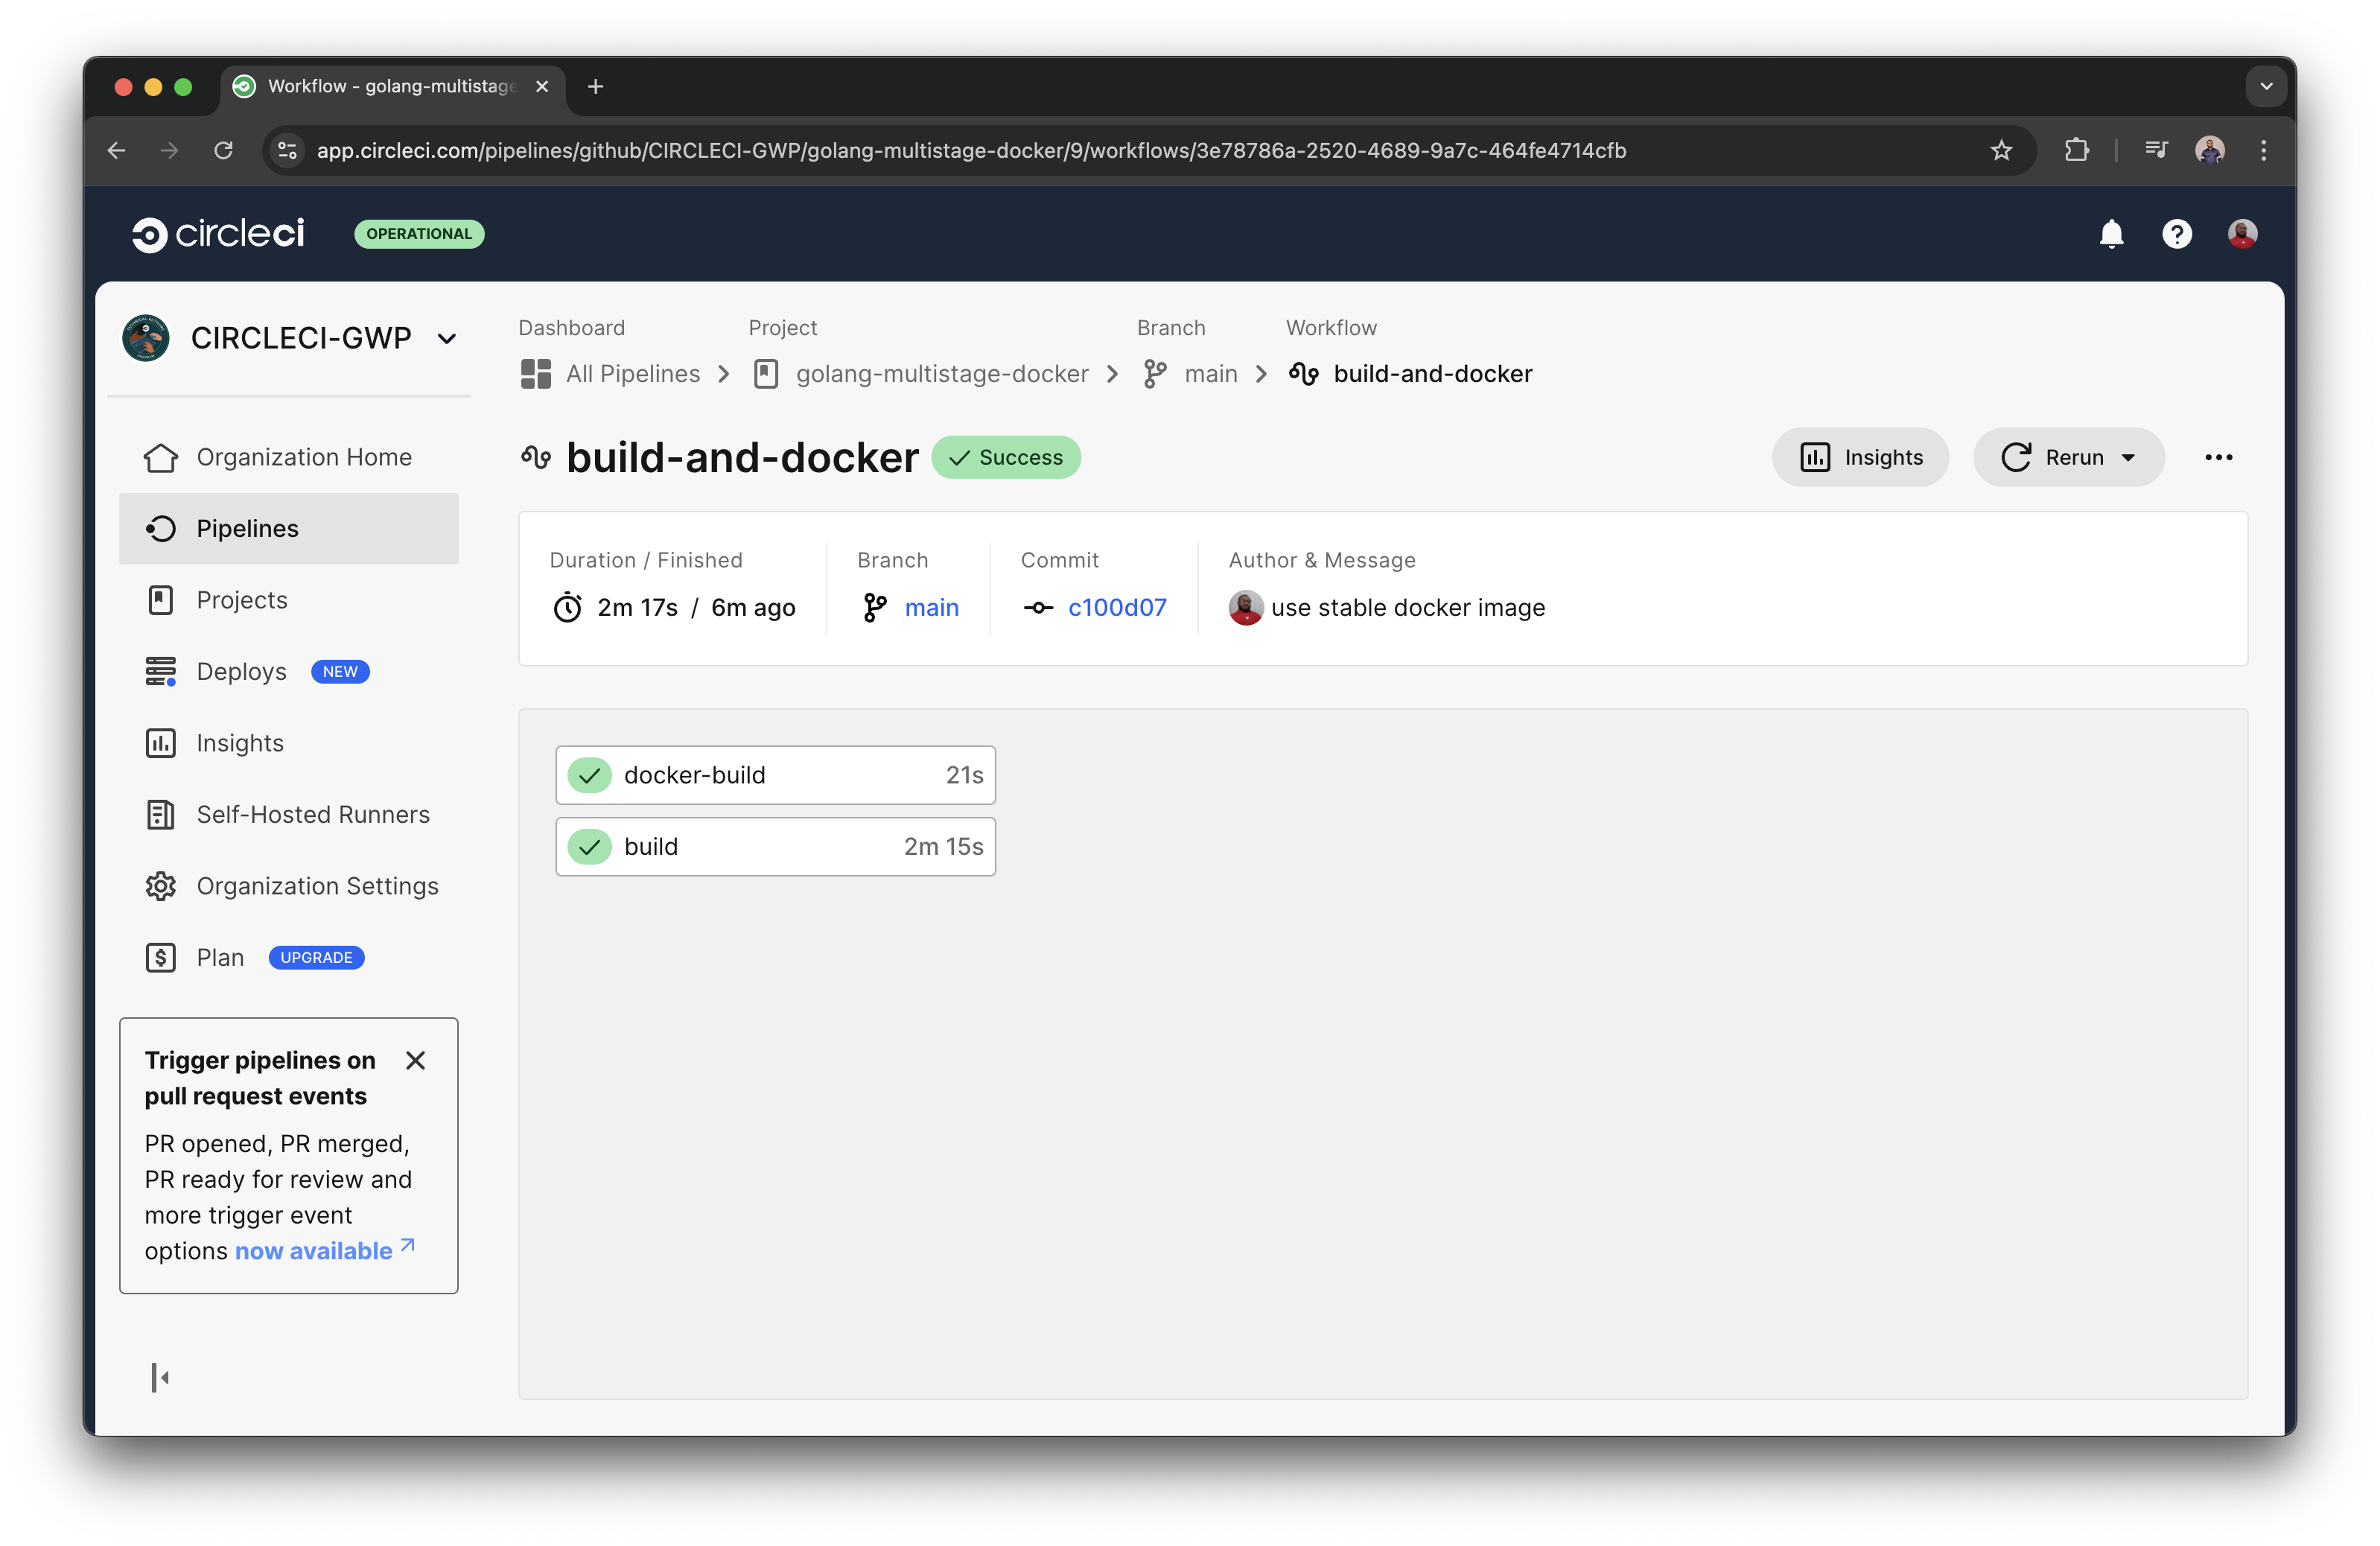
Task: Open the help question mark icon
Action: pos(2177,233)
